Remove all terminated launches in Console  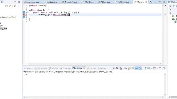[x=121, y=68]
